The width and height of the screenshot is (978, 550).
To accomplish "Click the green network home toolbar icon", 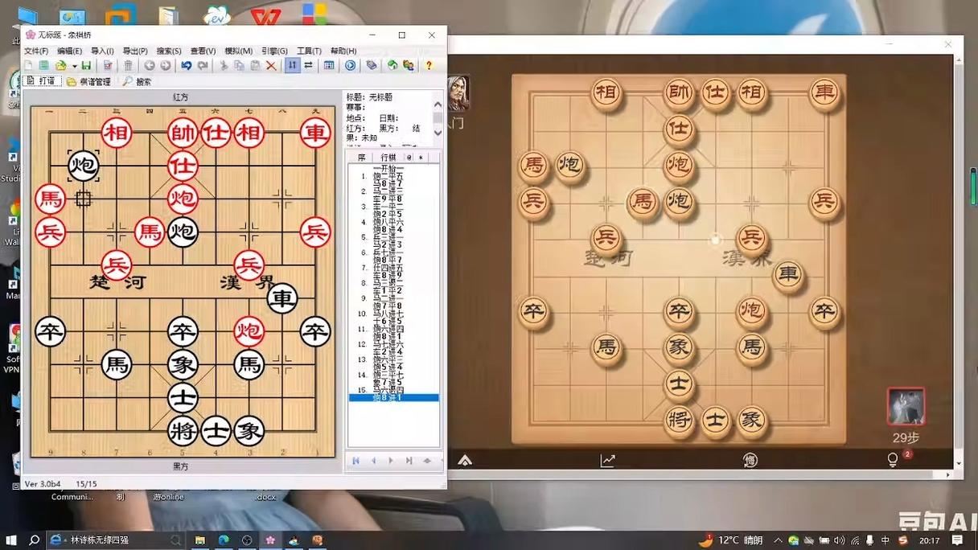I will 392,65.
